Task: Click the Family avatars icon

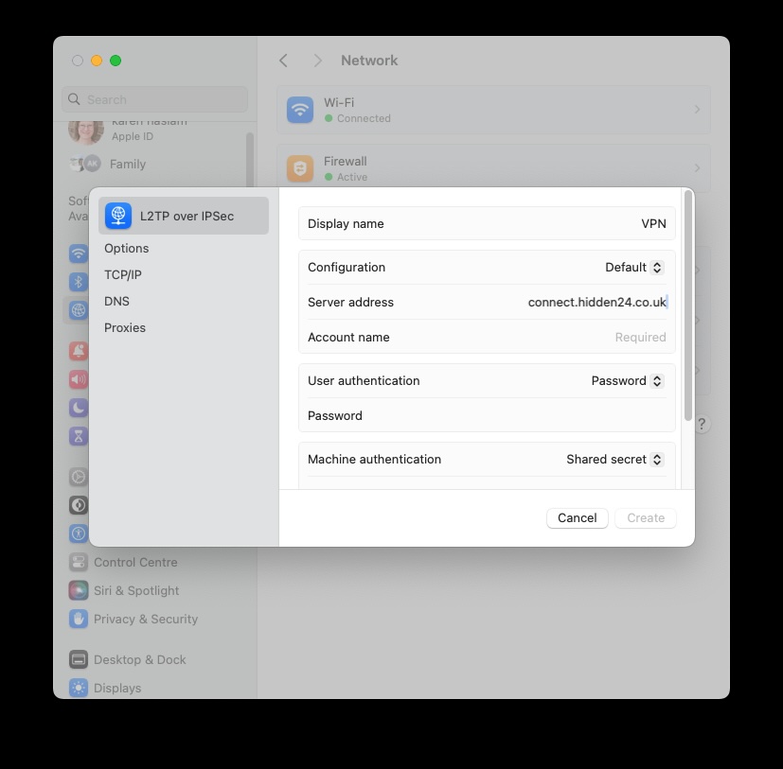Action: pos(85,164)
